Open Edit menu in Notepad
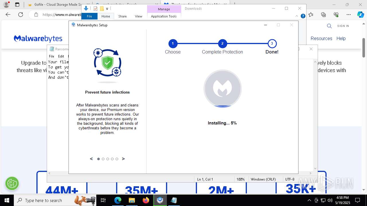 tap(61, 56)
